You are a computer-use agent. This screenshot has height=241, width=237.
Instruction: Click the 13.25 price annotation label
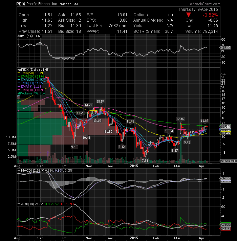81,113
